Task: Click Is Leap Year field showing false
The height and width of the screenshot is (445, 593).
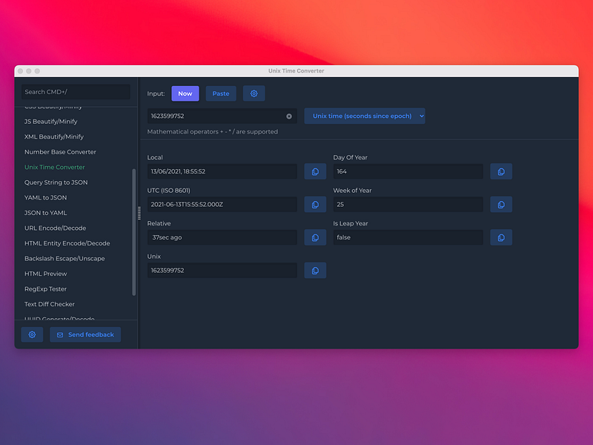Action: tap(408, 237)
